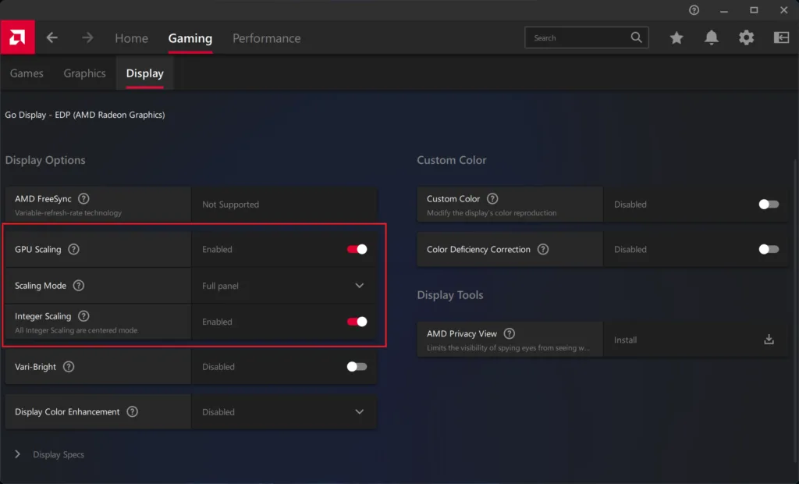Show Custom Color help icon
The image size is (799, 484).
tap(492, 198)
